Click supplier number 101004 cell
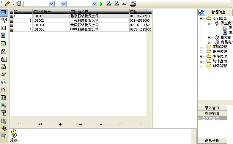This screenshot has width=233, height=144. (51, 29)
